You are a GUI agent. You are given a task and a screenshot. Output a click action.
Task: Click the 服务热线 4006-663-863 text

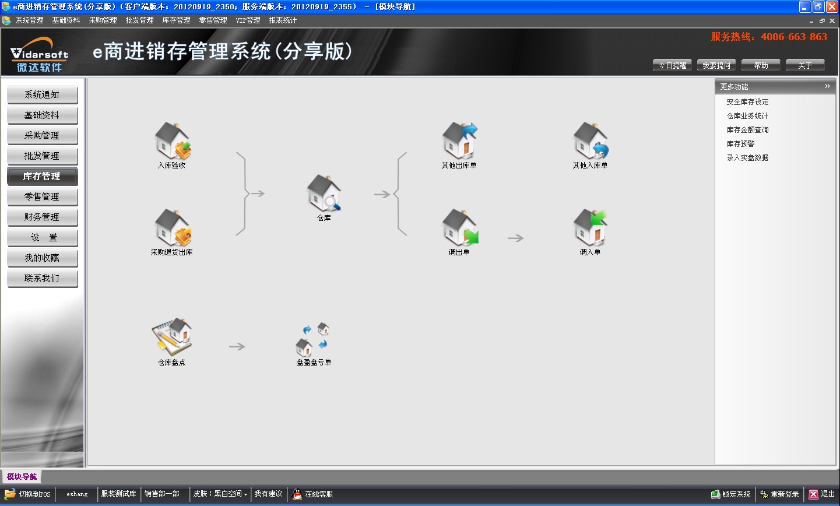click(769, 37)
